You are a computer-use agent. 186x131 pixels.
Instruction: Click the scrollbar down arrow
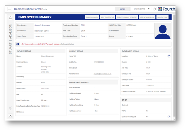pos(174,119)
